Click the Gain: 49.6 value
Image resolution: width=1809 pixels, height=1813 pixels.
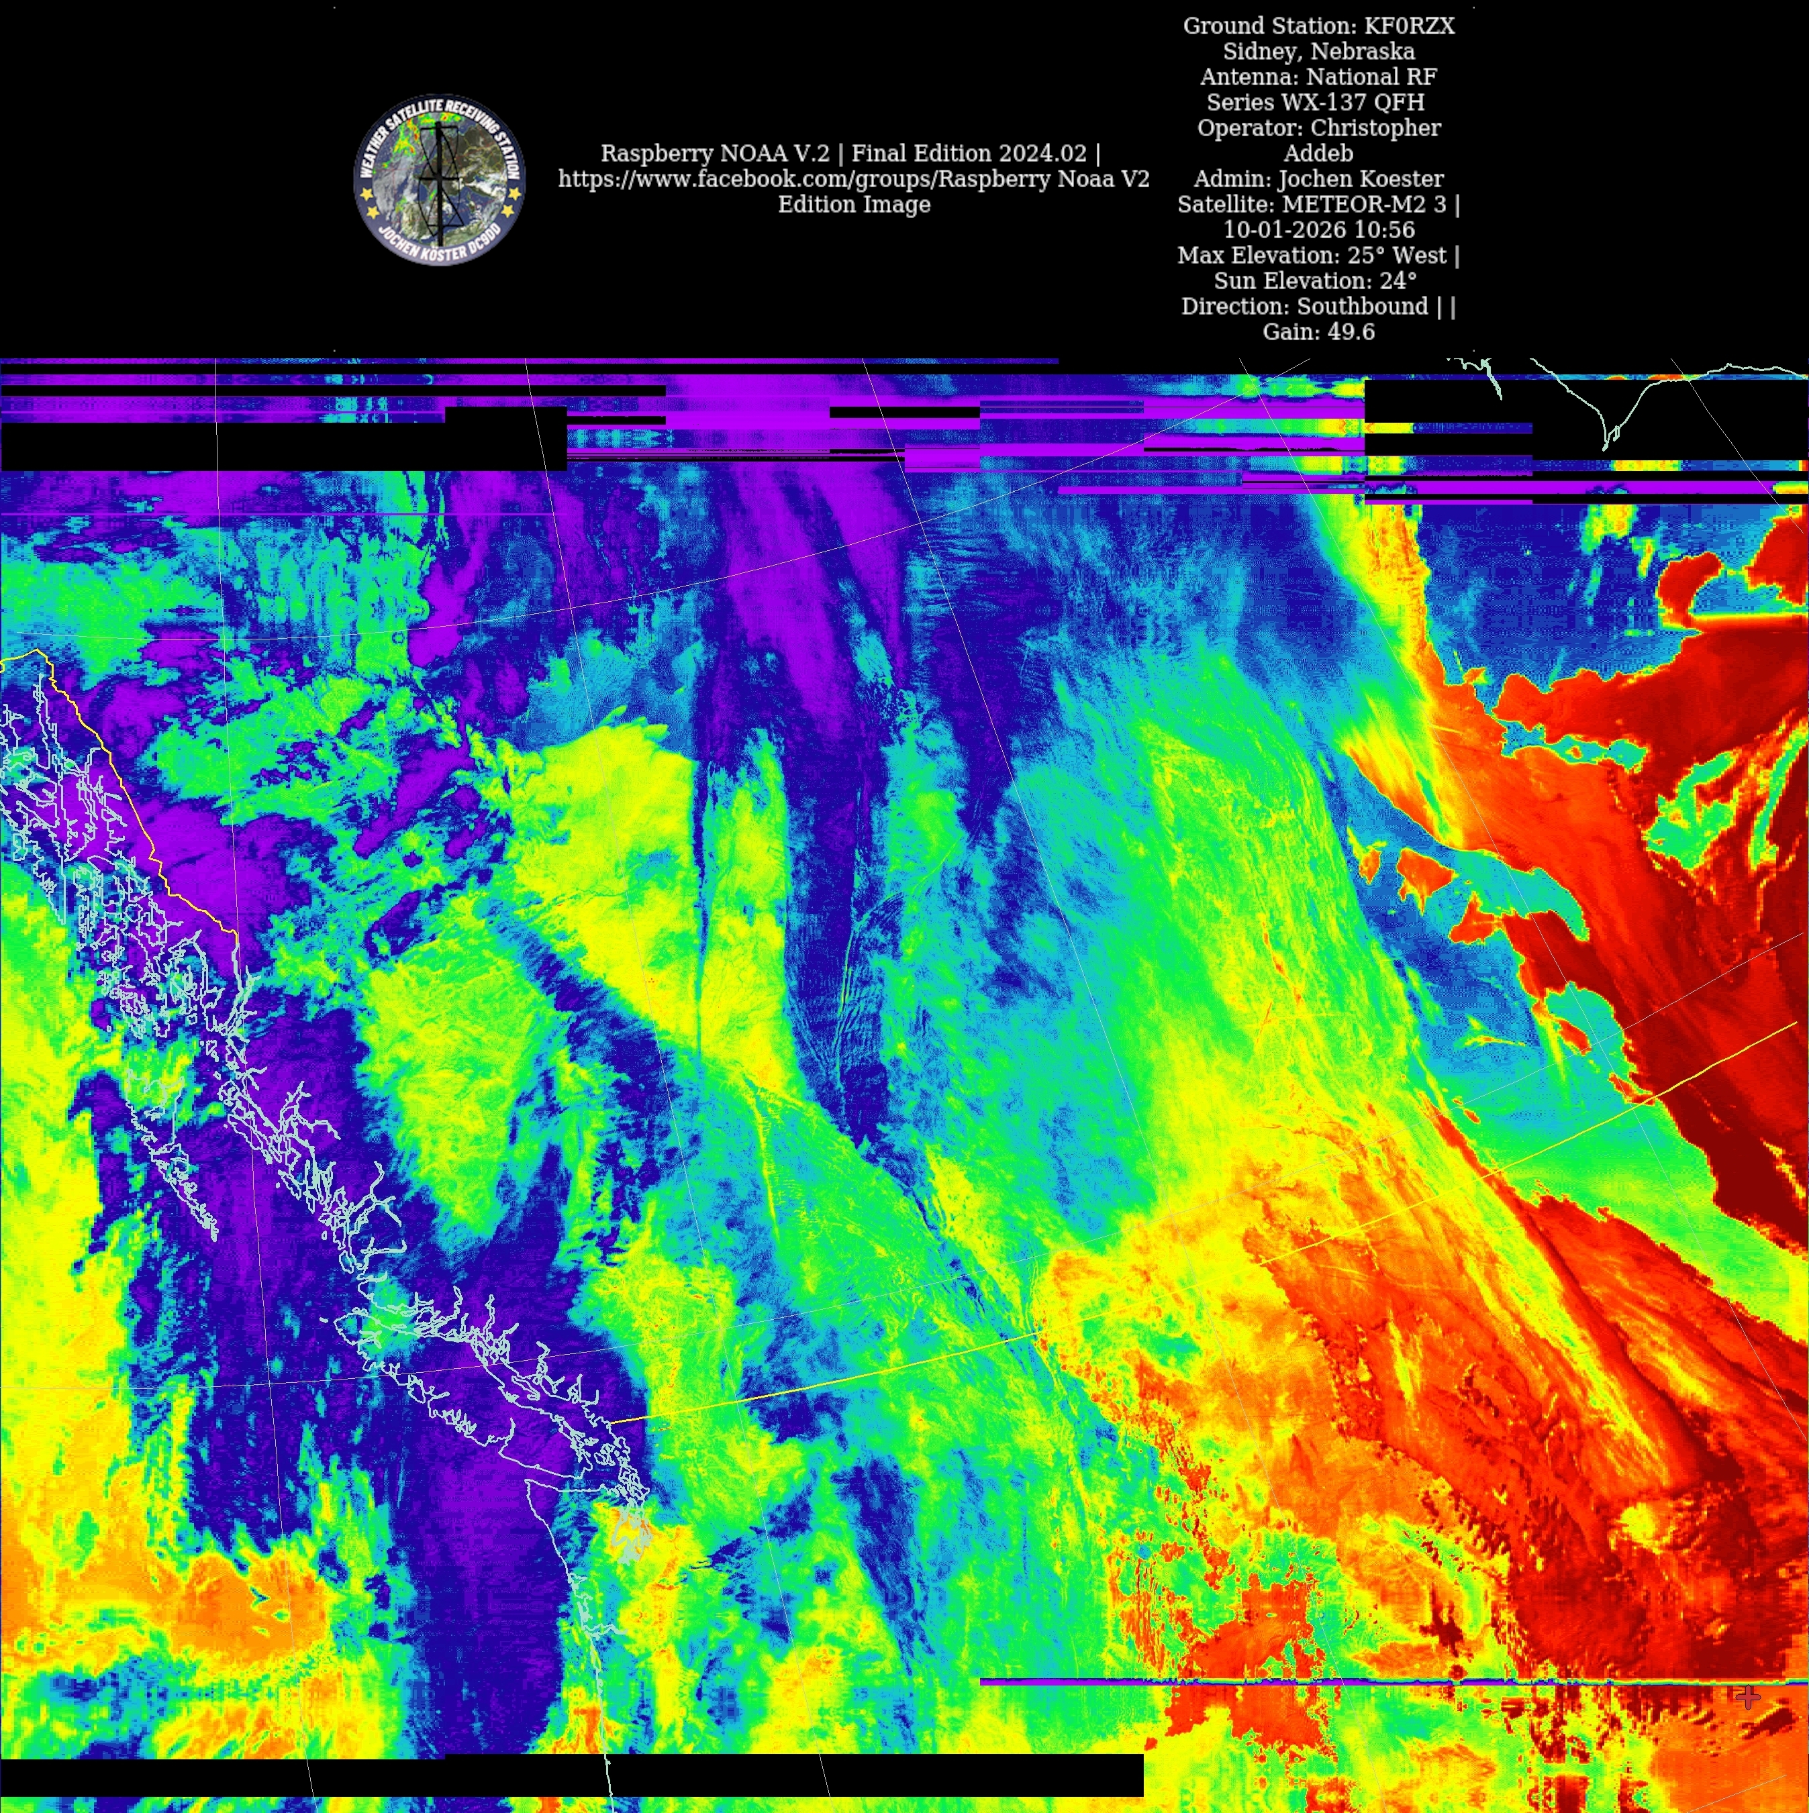1318,331
